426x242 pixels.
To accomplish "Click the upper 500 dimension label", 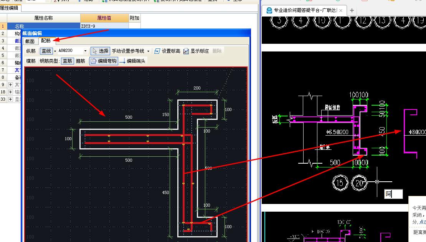I will pos(129,117).
